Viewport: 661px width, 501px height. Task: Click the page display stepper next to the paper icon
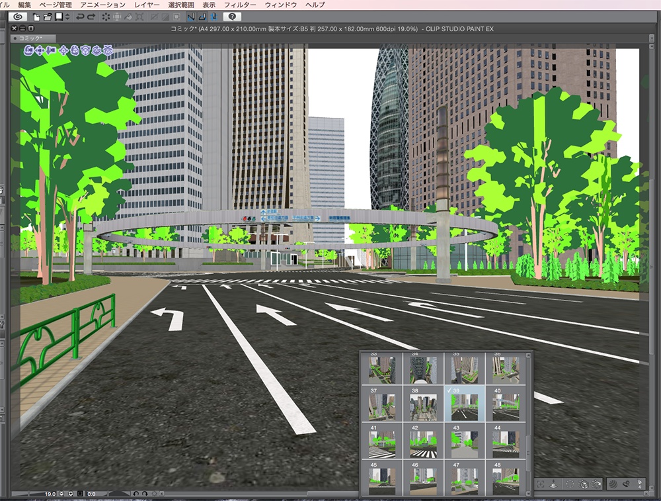point(67,18)
